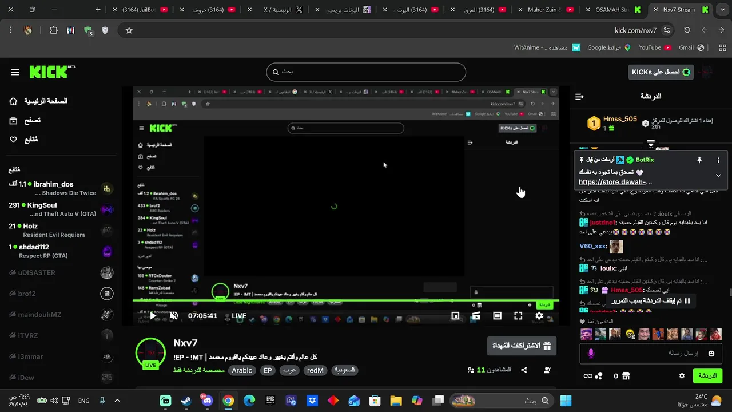Select the Arabic tag
732x412 pixels.
(x=242, y=370)
